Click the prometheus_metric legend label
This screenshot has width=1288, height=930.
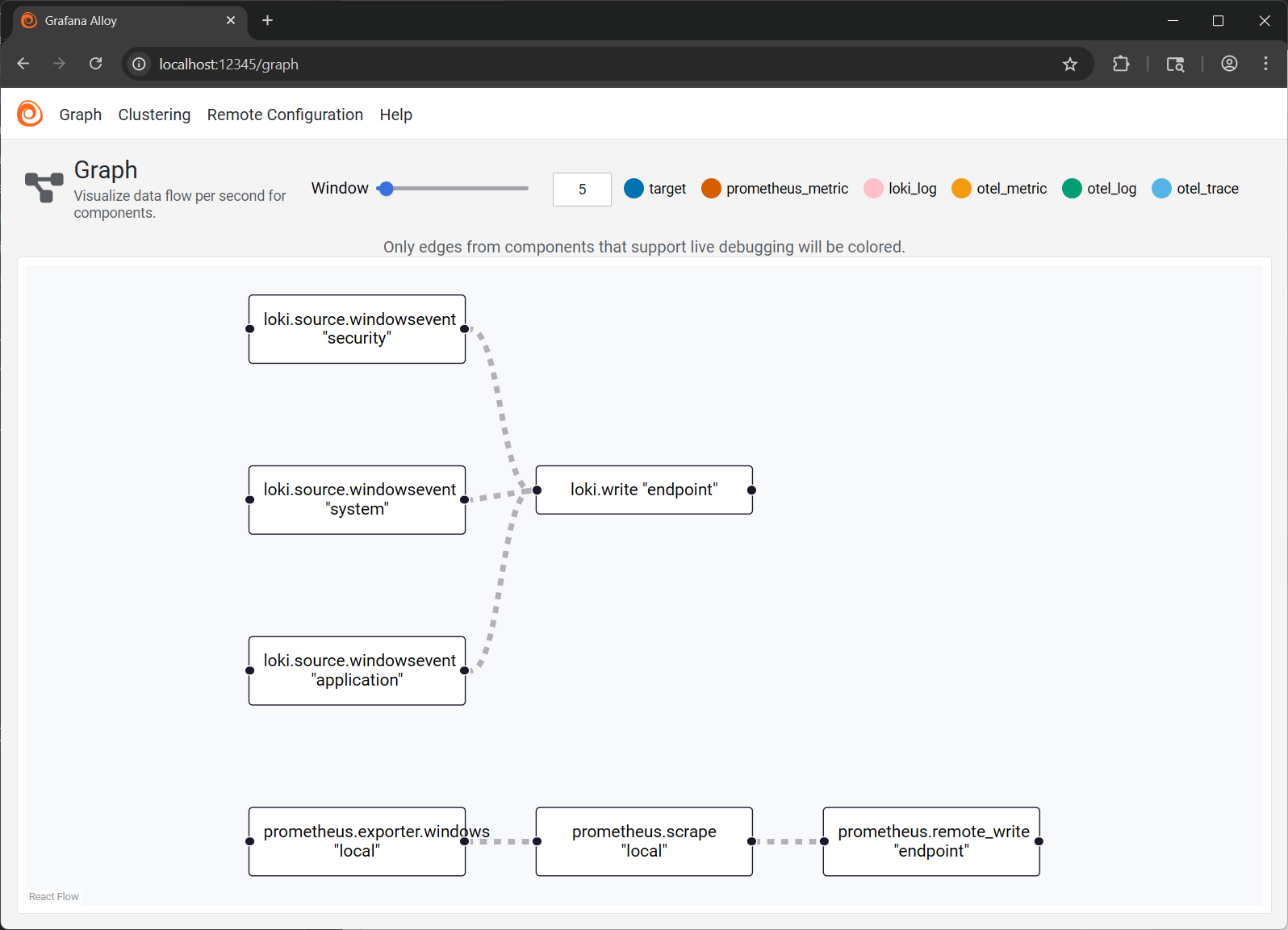point(787,189)
